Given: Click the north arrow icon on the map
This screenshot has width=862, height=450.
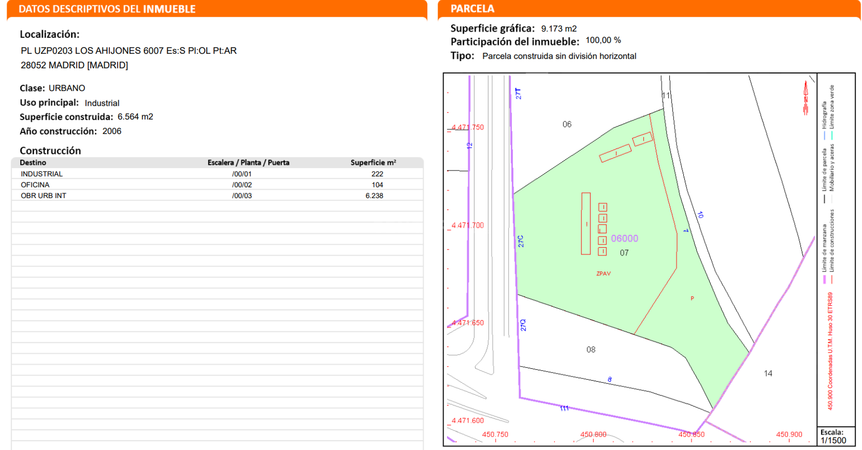Looking at the screenshot, I should point(806,97).
